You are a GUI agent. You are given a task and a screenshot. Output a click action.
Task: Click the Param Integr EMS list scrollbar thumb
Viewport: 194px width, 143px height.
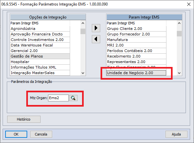coord(179,33)
